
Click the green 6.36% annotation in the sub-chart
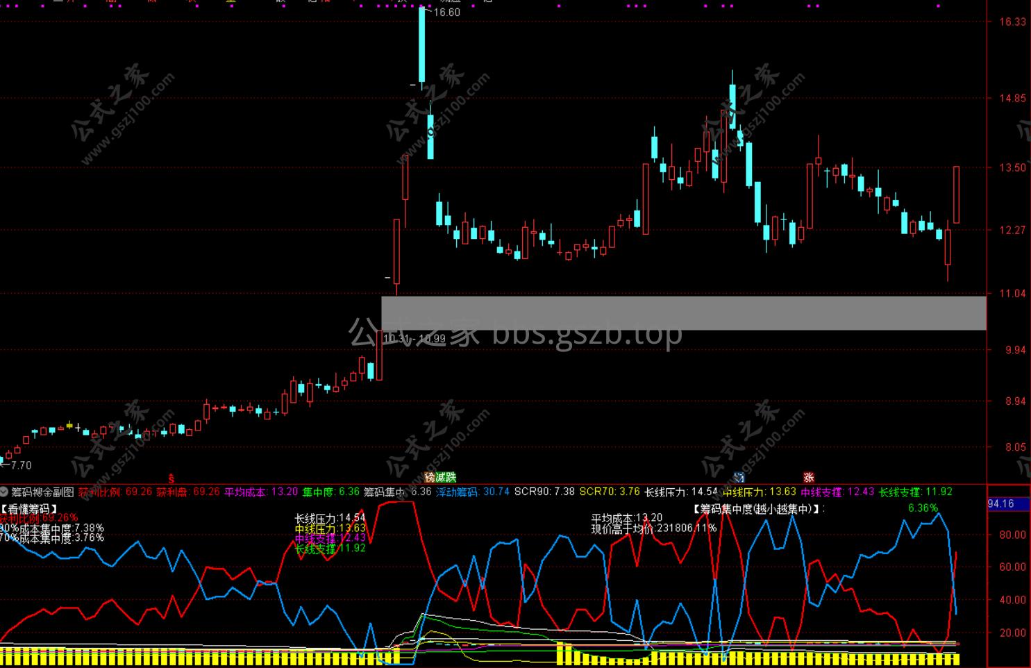923,508
